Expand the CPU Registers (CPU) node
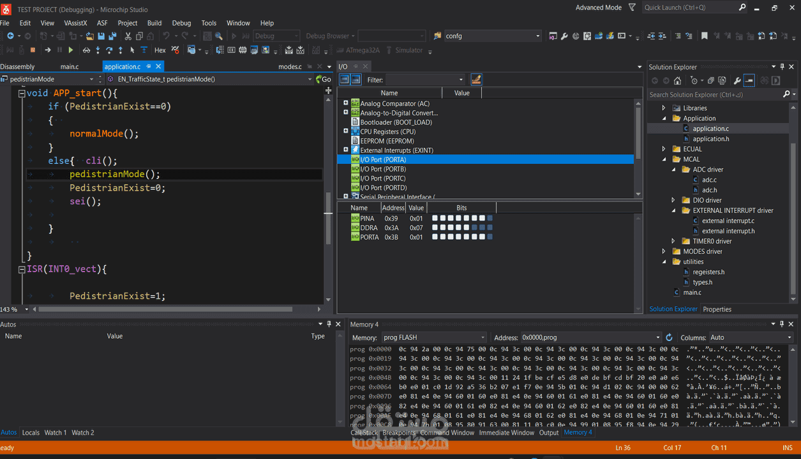 click(346, 131)
